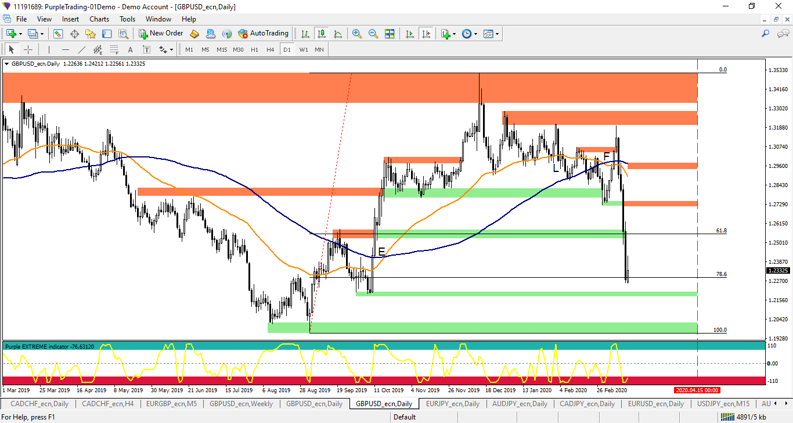The image size is (793, 423).
Task: Open the indicators list icon
Action: (x=445, y=34)
